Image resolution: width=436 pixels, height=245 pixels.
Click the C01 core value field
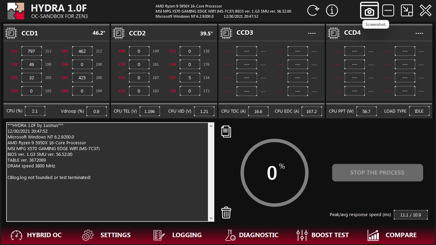click(31, 51)
